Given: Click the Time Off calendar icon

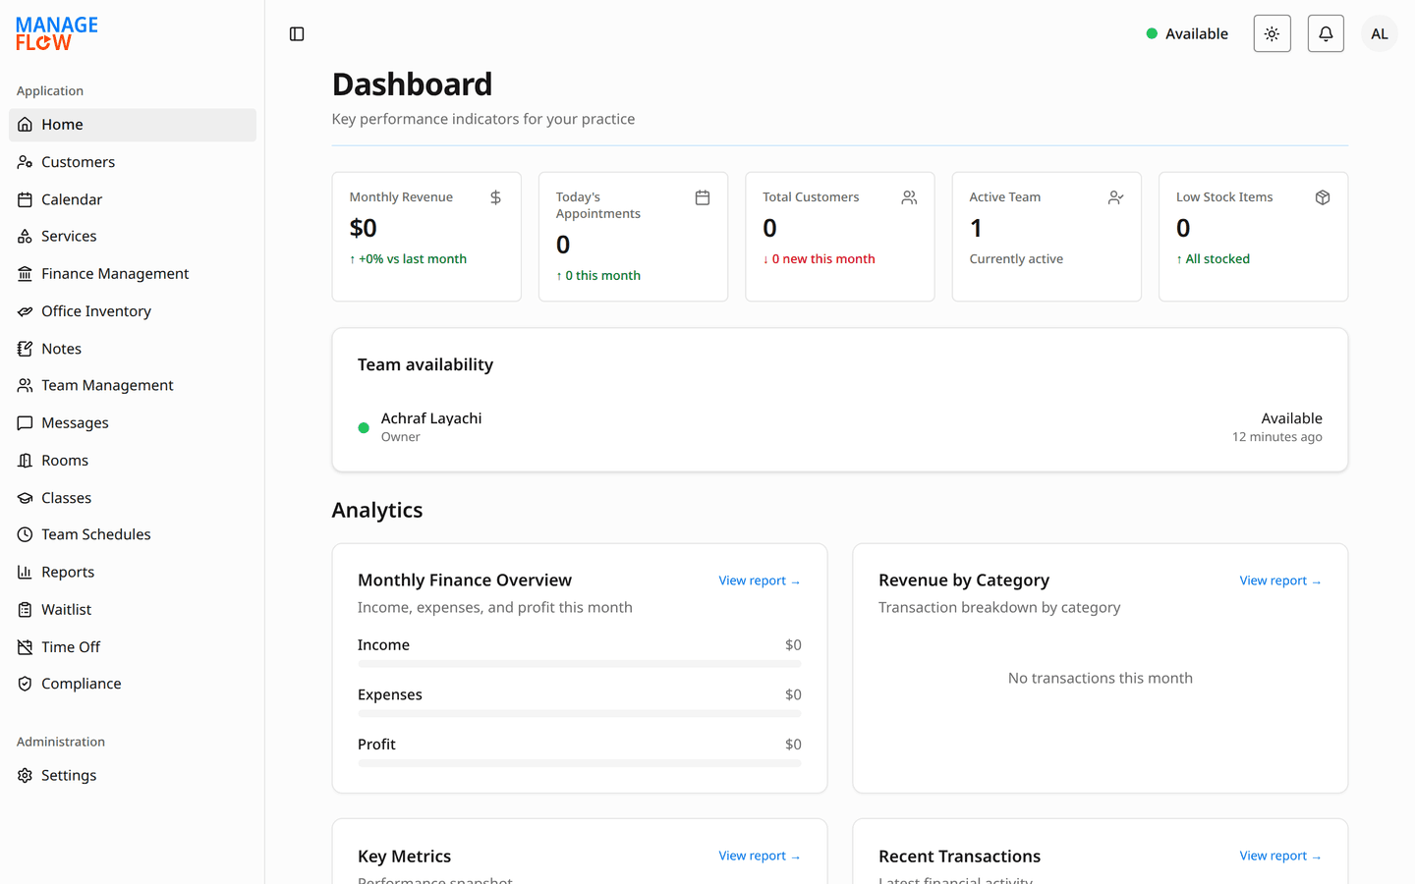Looking at the screenshot, I should coord(25,647).
